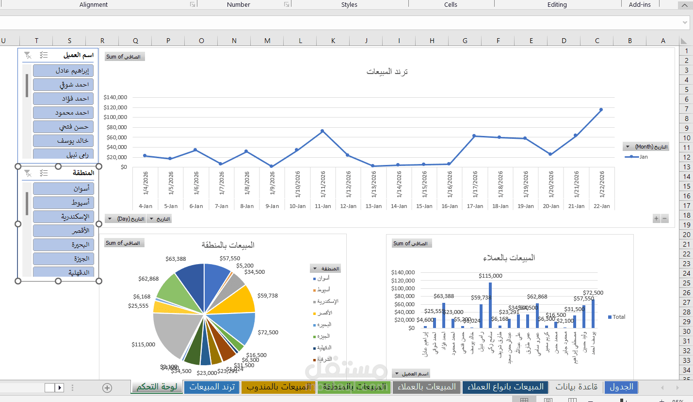
Task: Filter by region أسيوط in the slicer
Action: [x=64, y=203]
